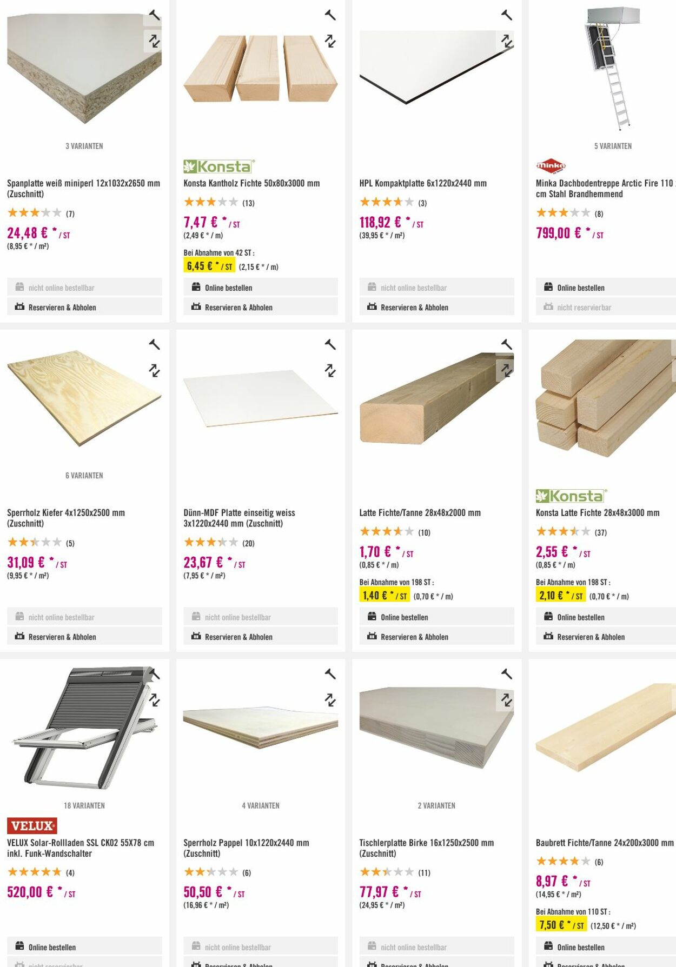Viewport: 676px width, 967px height.
Task: Click compare arrows on Sperrholz Kiefer card
Action: [x=154, y=371]
